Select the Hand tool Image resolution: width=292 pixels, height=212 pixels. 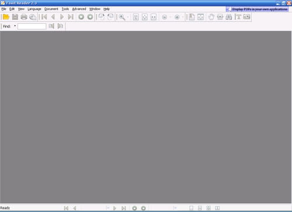[211, 17]
